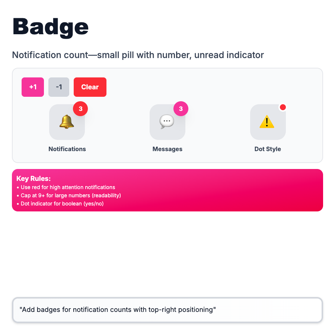Click the red Clear button

pos(90,87)
